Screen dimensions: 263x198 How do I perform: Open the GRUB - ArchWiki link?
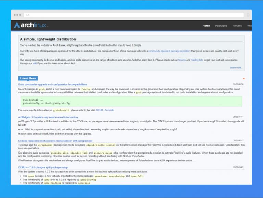coord(105,110)
